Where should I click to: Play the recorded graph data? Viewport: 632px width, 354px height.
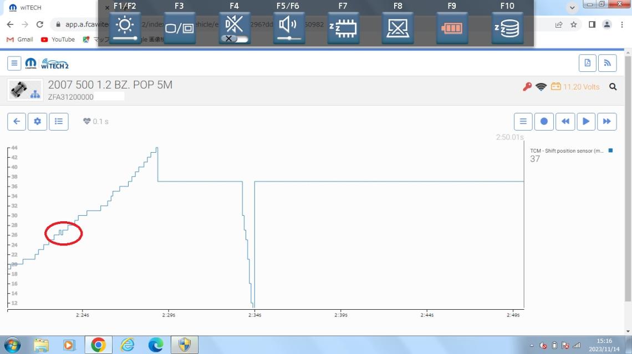coord(586,122)
